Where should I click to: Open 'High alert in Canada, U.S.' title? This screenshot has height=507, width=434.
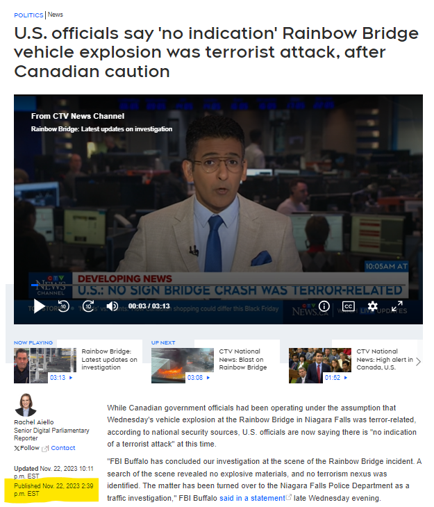385,359
